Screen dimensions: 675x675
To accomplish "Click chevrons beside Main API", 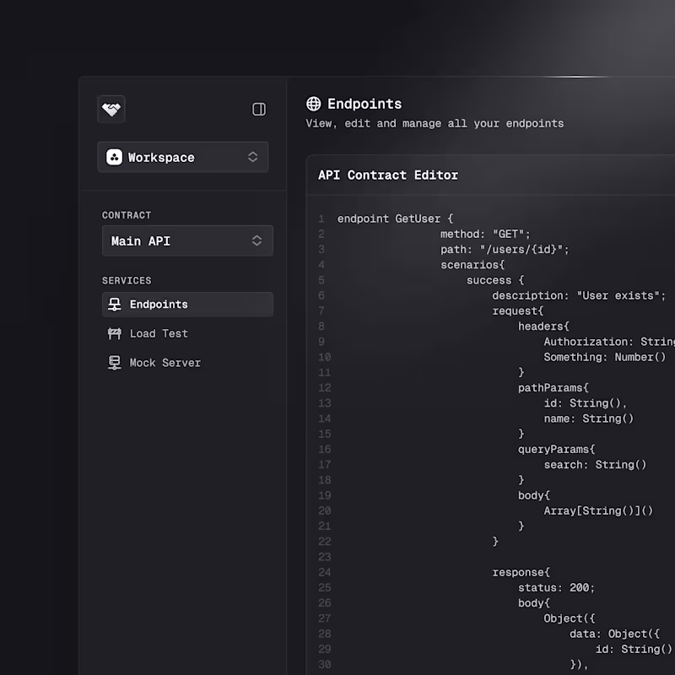I will (x=256, y=240).
